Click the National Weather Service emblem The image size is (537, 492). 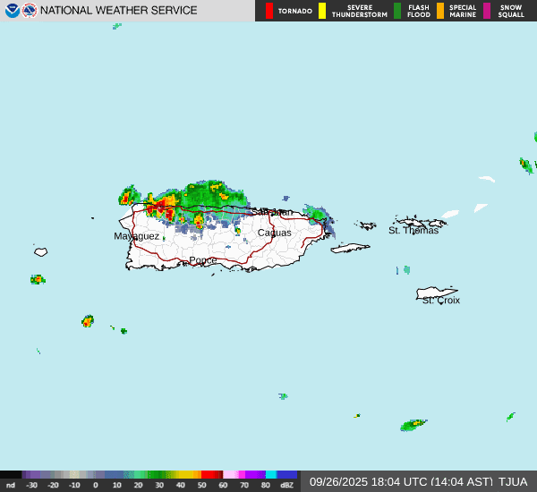pyautogui.click(x=30, y=11)
